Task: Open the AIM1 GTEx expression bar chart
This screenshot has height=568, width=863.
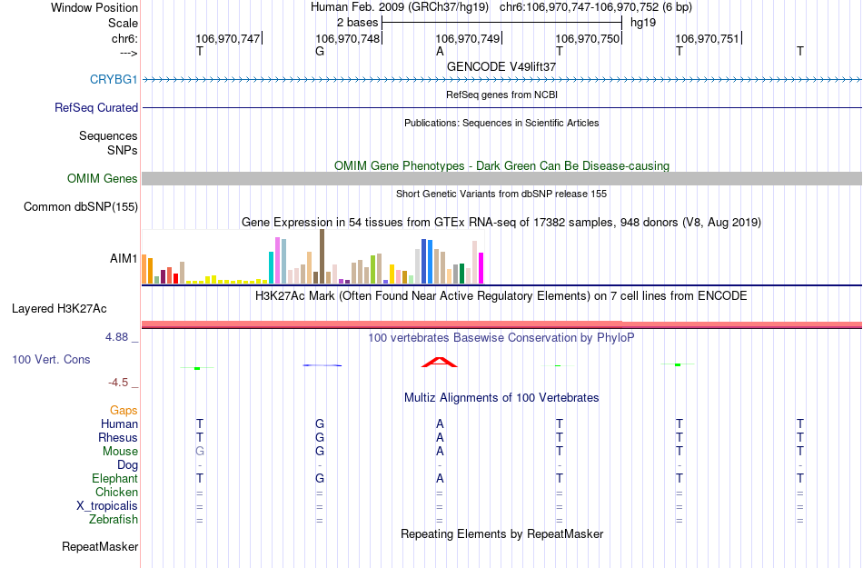Action: pyautogui.click(x=312, y=256)
